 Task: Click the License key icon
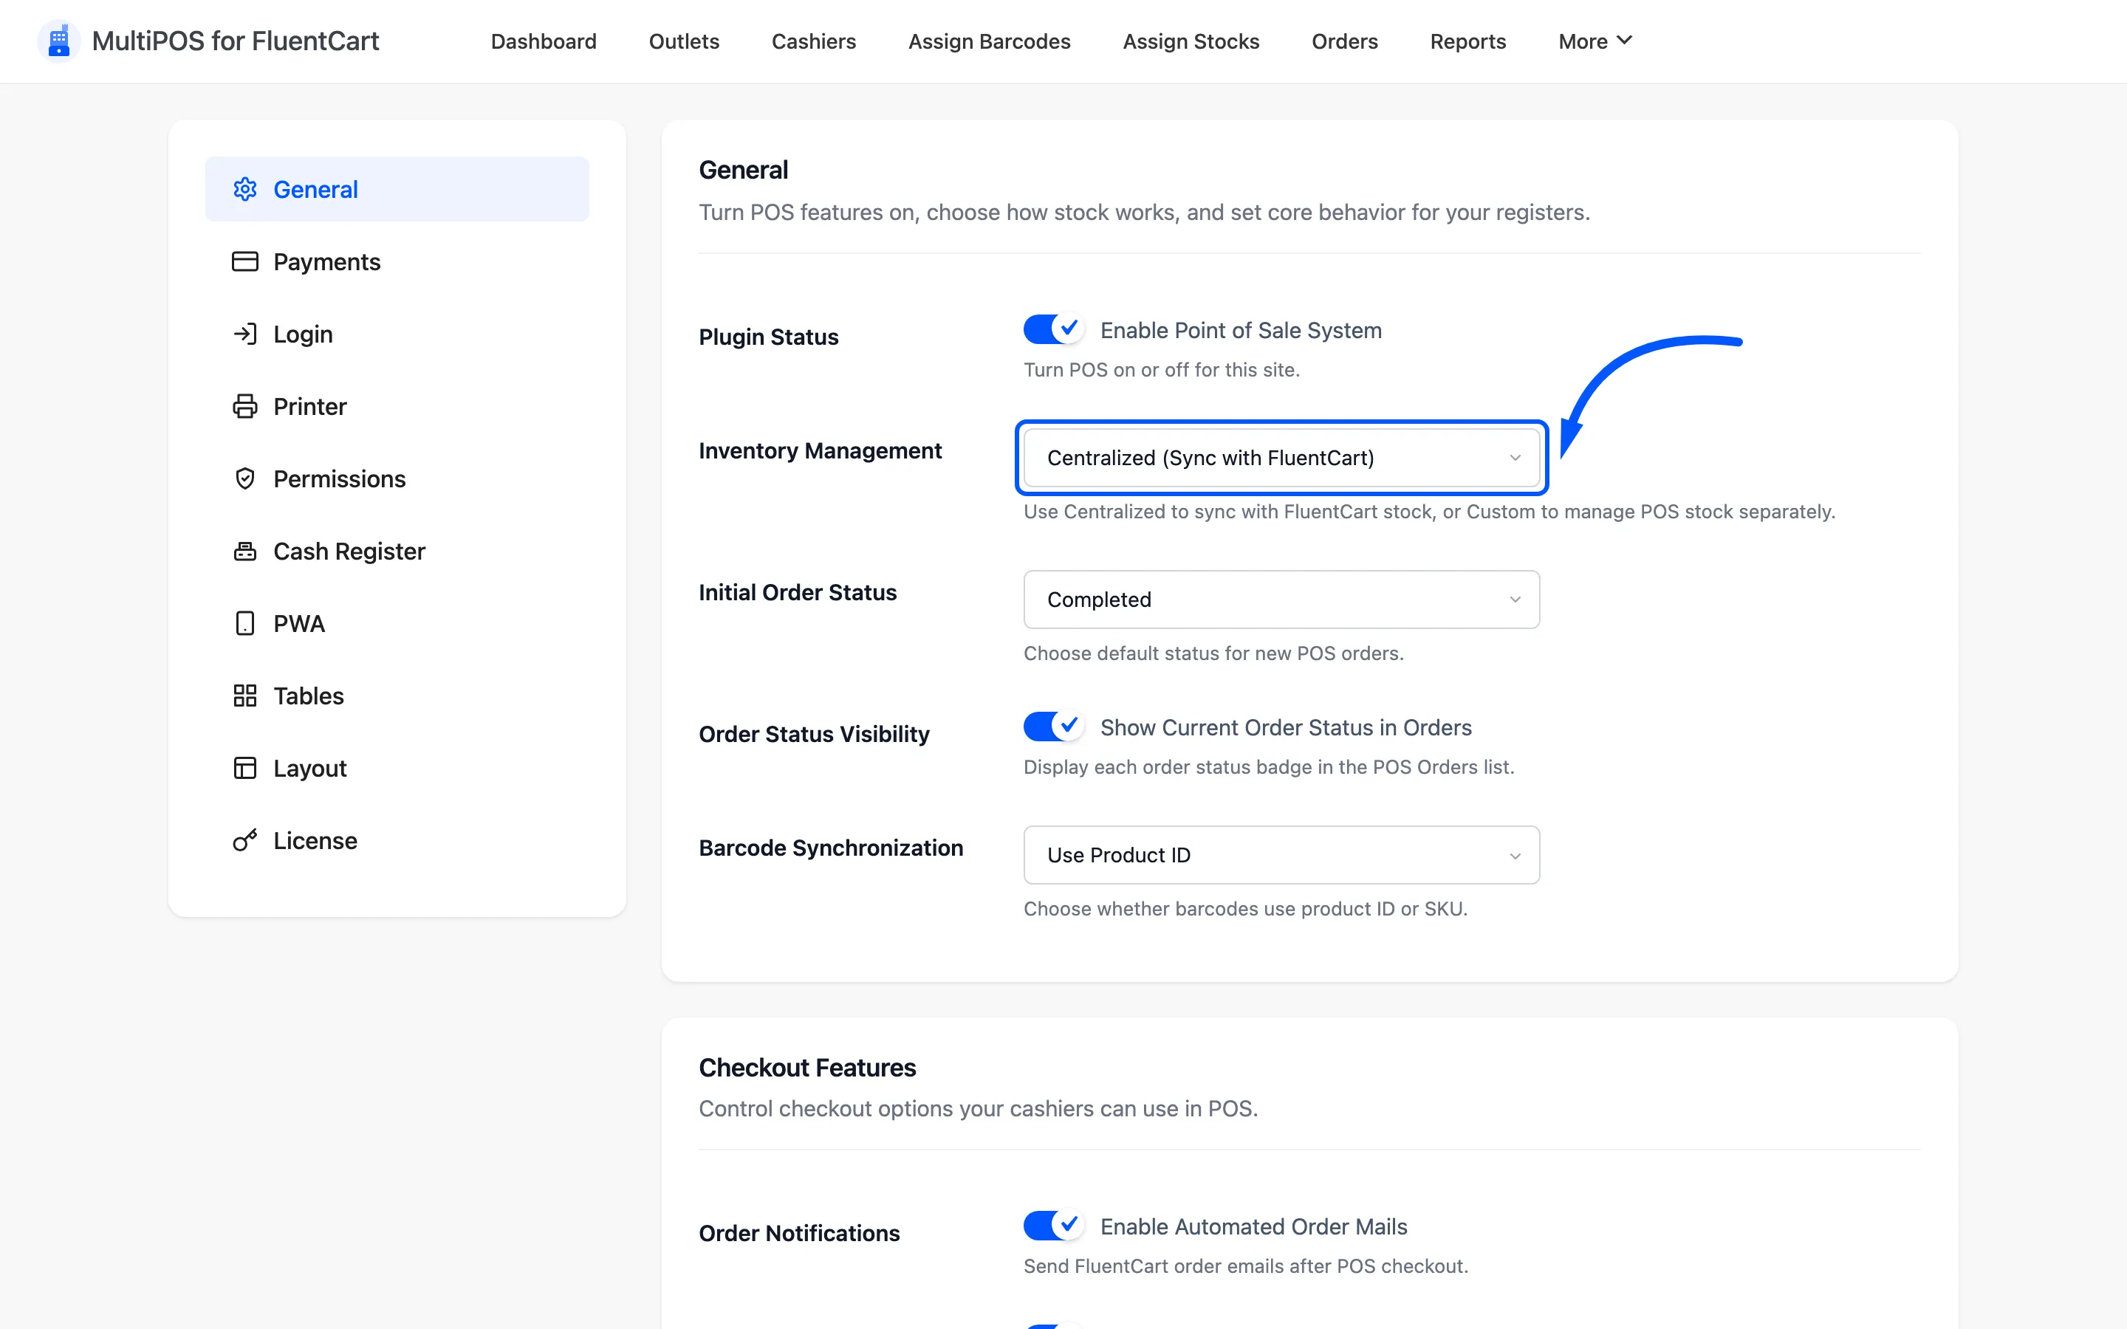(x=245, y=840)
